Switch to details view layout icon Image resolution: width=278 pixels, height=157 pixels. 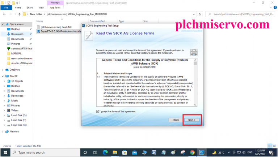270,146
